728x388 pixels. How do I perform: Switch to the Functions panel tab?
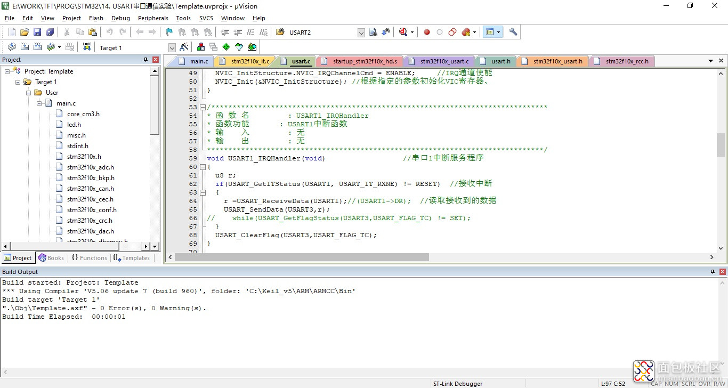point(90,258)
